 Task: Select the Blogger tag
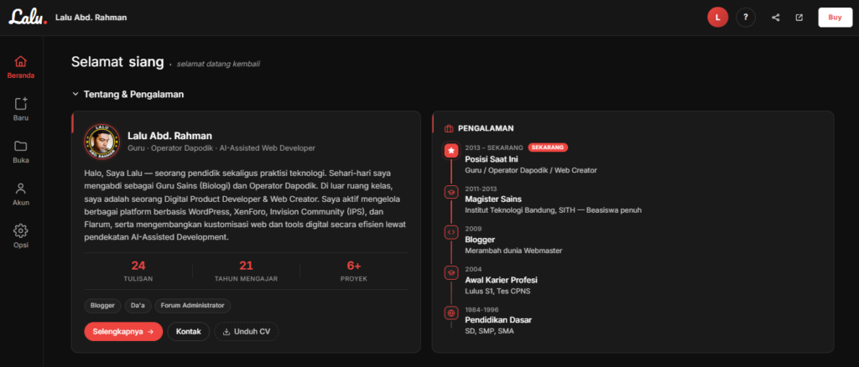point(102,306)
